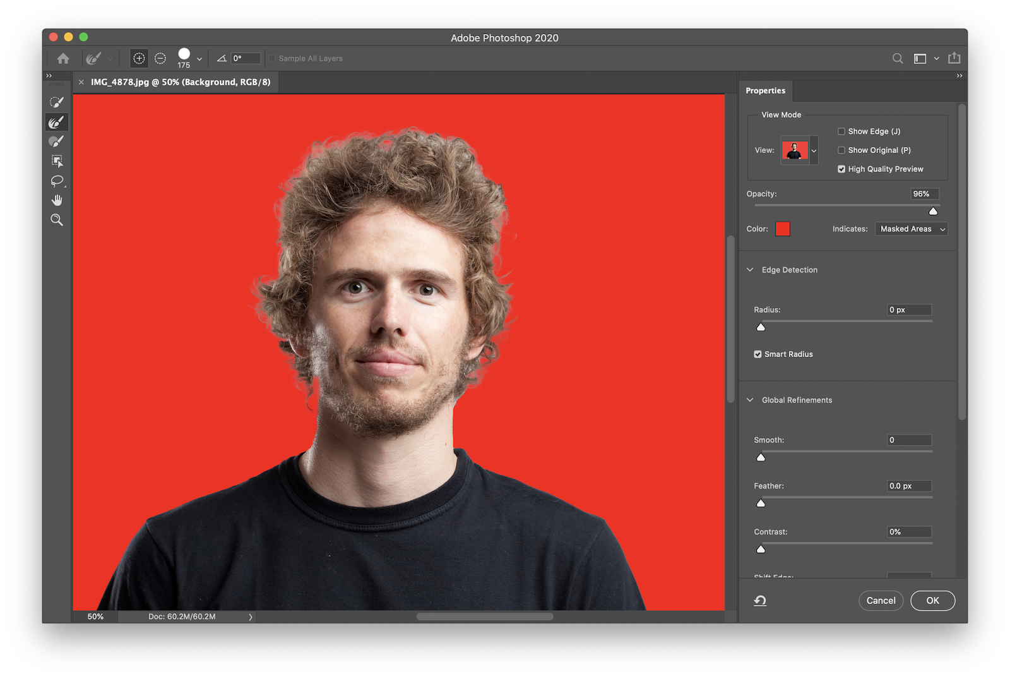This screenshot has height=679, width=1010.
Task: Enable the Show Edge (J) checkbox
Action: [x=841, y=131]
